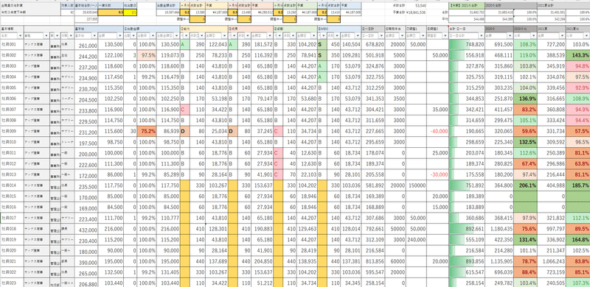Open the 会社 column filter arrow

[x=46, y=35]
